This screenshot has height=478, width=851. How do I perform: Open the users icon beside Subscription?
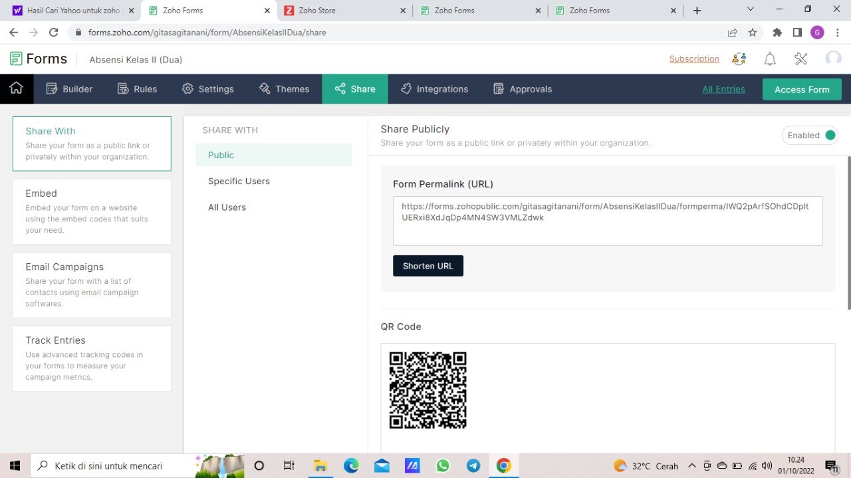pos(739,59)
